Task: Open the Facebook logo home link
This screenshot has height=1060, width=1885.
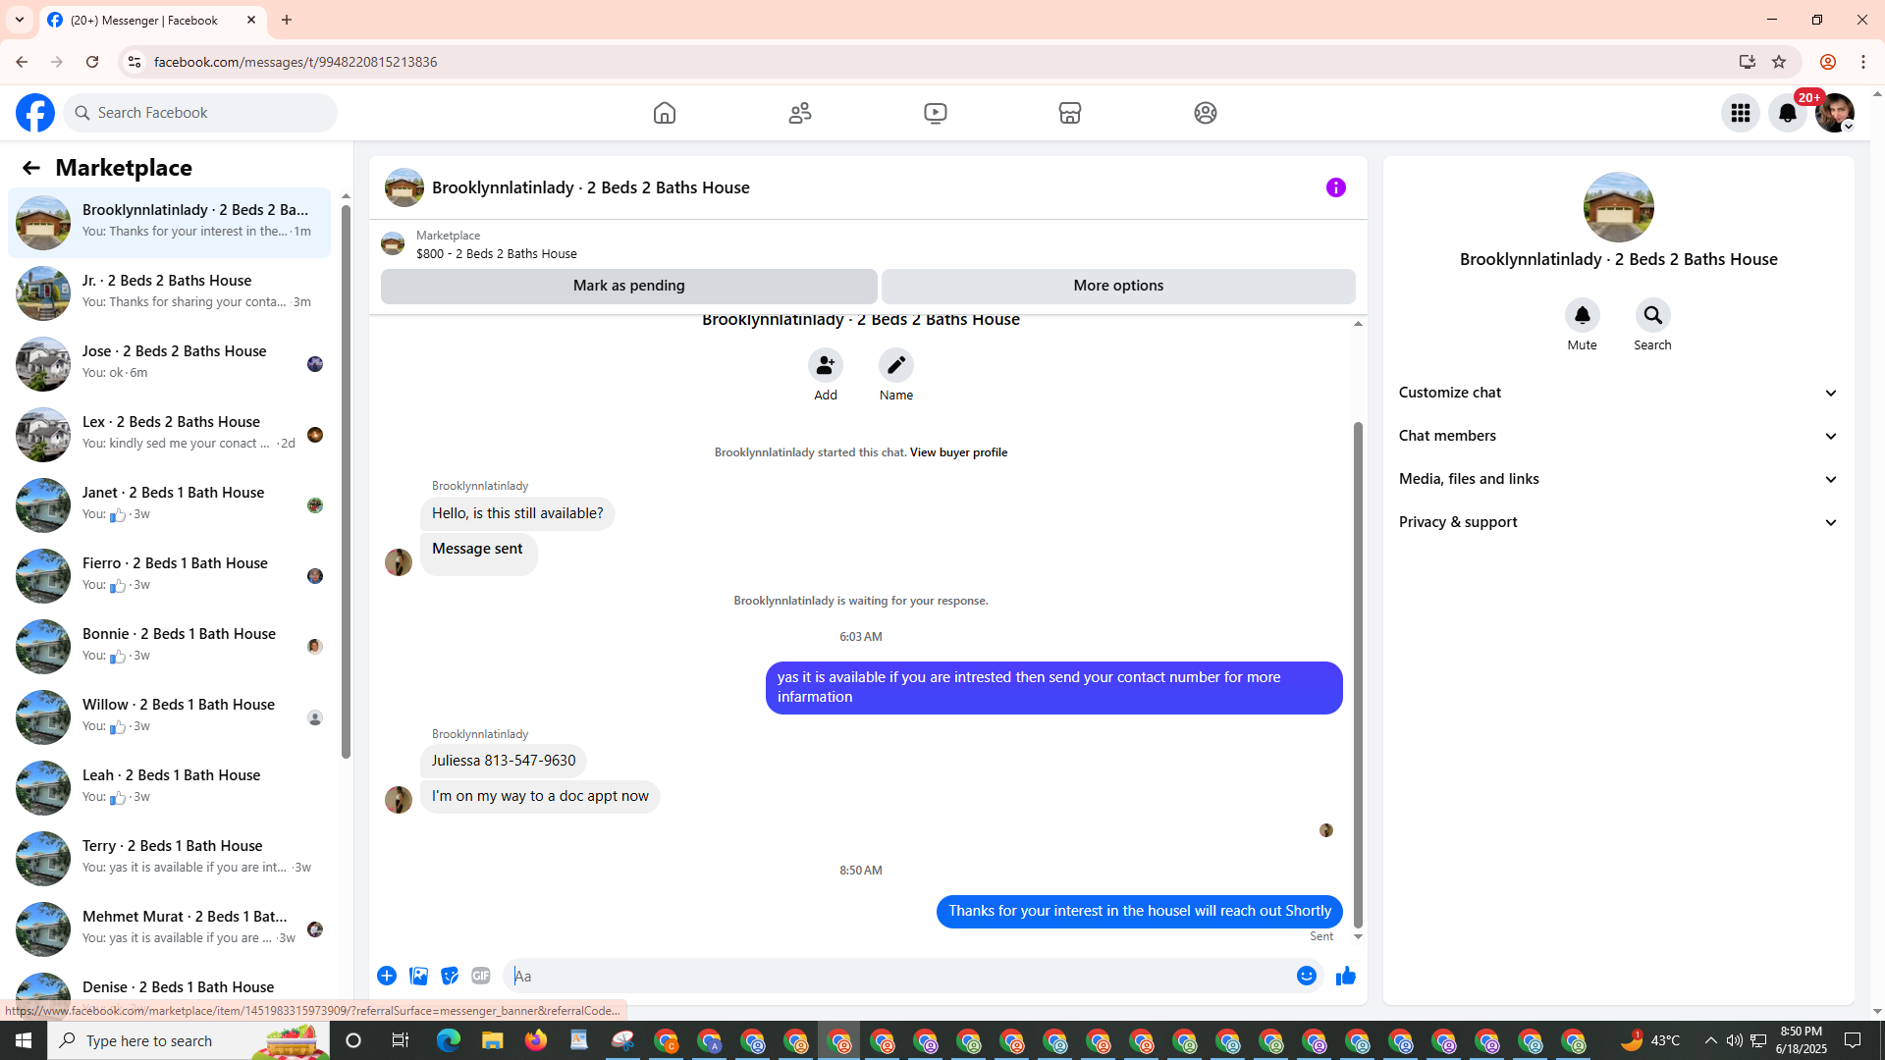Action: 35,113
